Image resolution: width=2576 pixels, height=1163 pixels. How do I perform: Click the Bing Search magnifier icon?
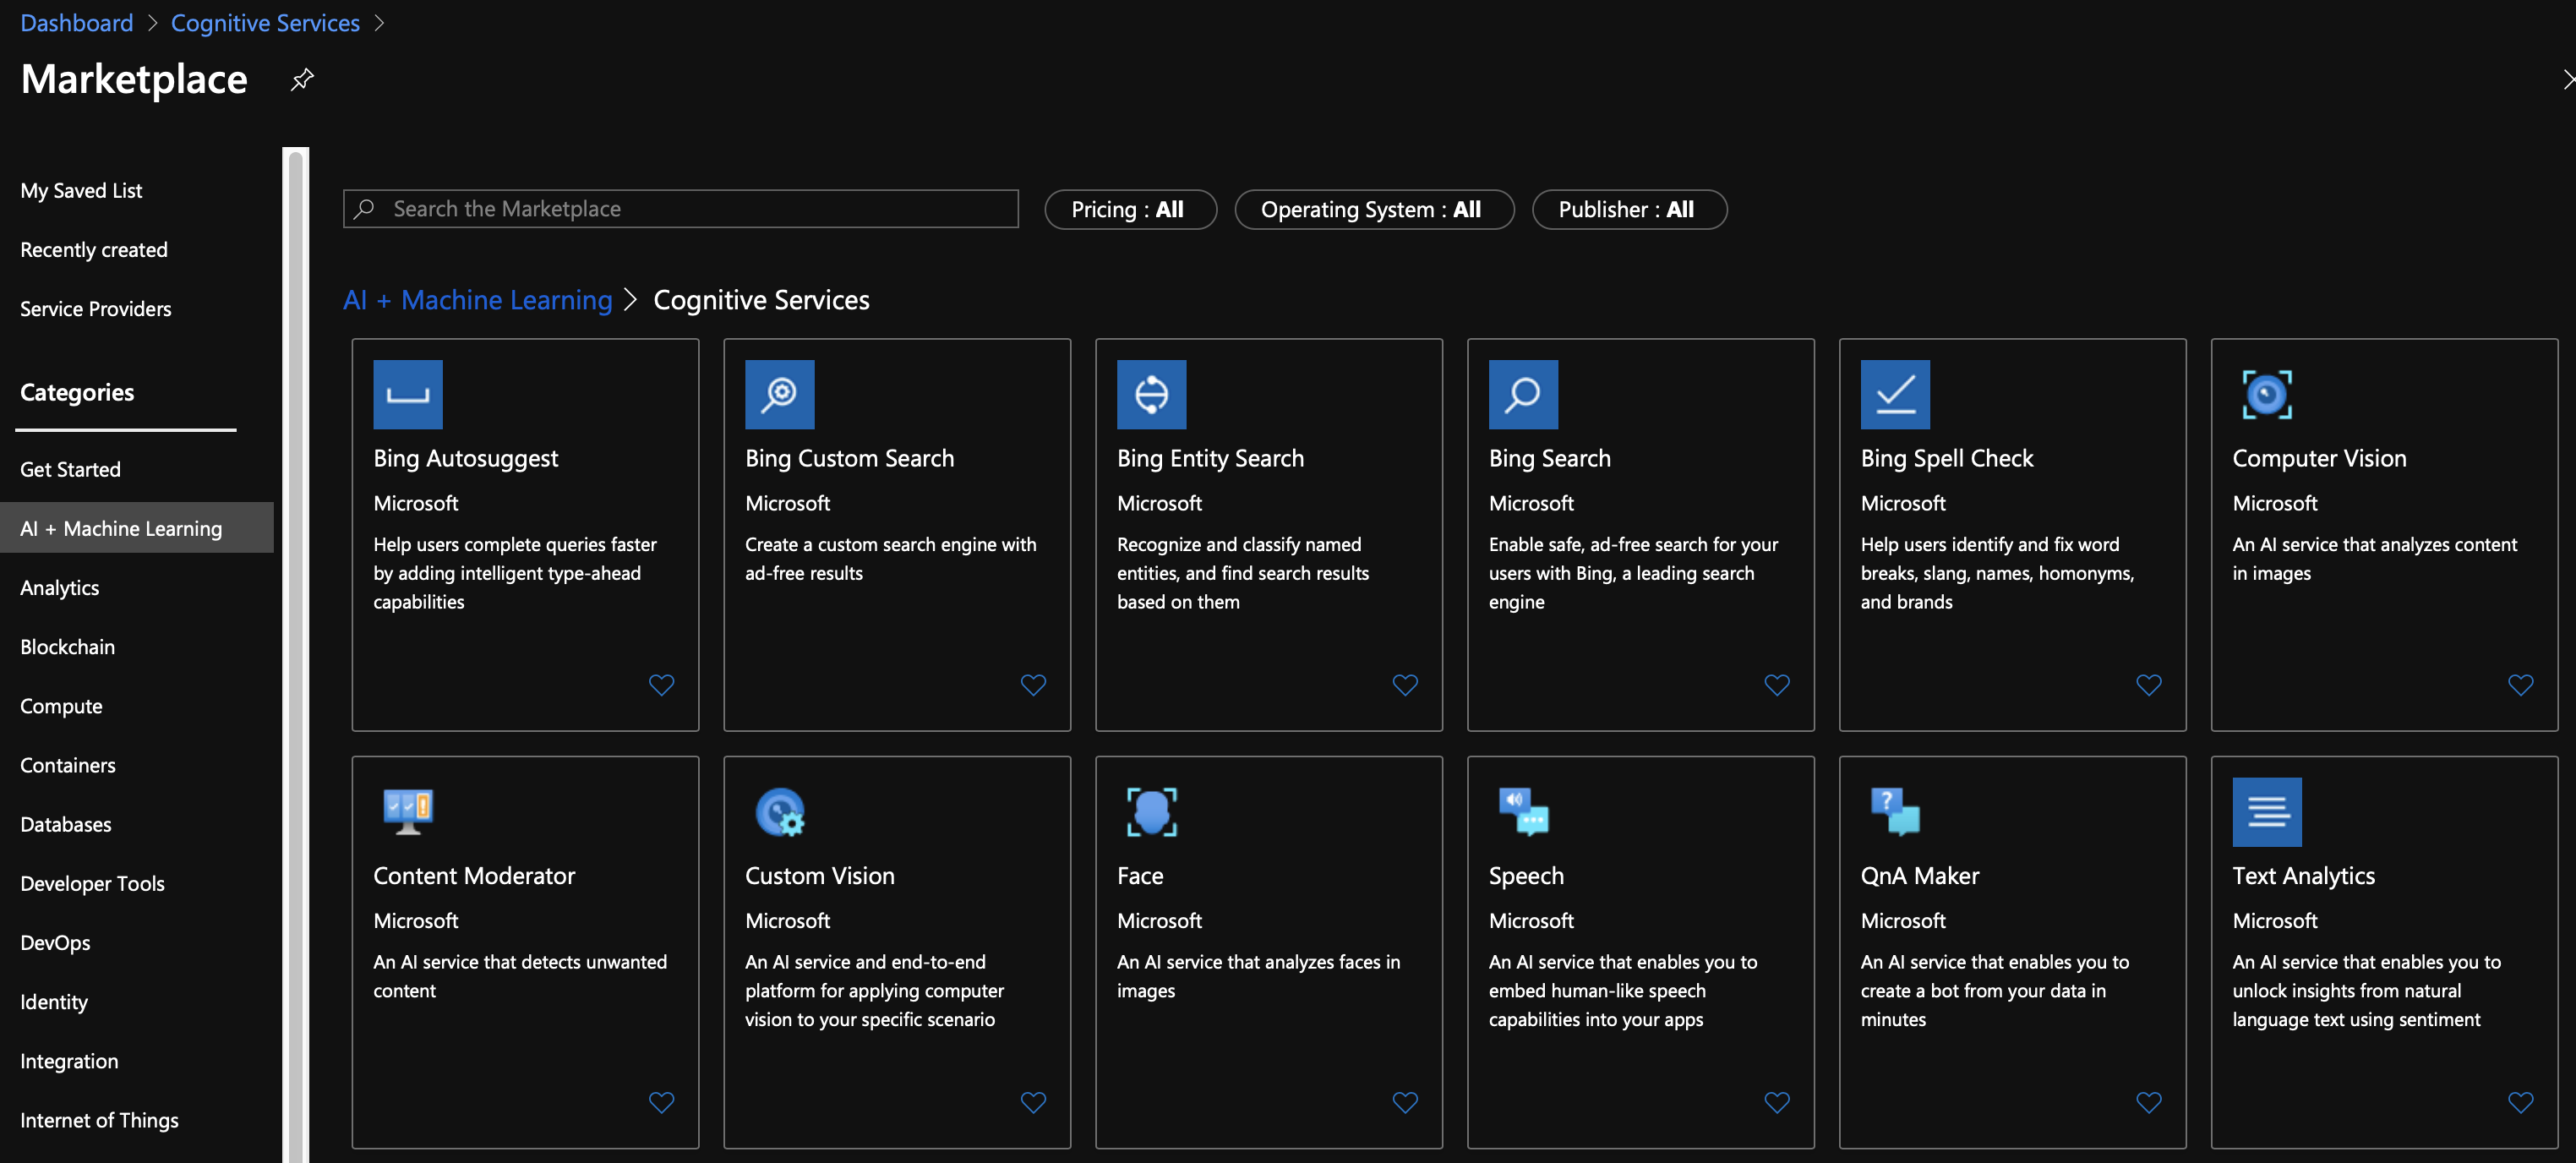click(1524, 394)
